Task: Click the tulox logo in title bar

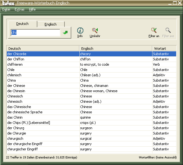Action: point(8,3)
